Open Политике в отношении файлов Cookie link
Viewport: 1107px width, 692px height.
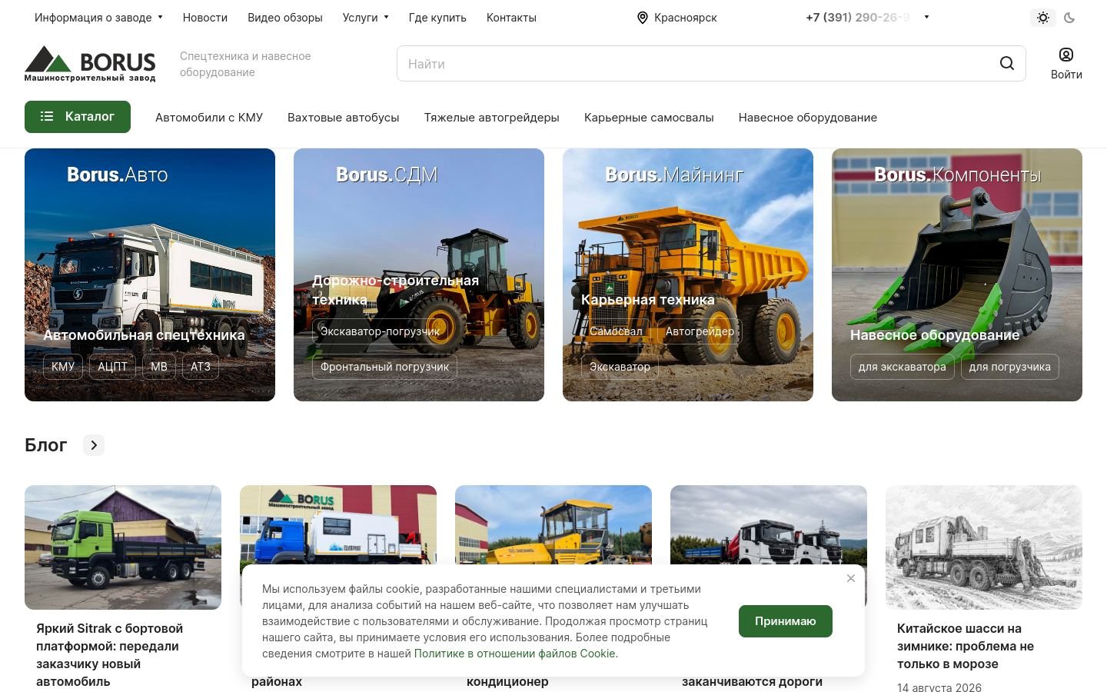[515, 654]
